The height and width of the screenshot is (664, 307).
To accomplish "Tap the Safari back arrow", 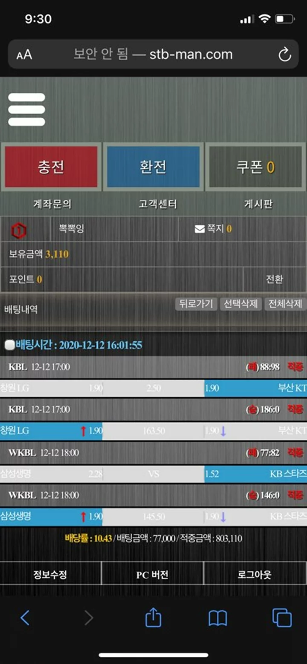I will 25,618.
